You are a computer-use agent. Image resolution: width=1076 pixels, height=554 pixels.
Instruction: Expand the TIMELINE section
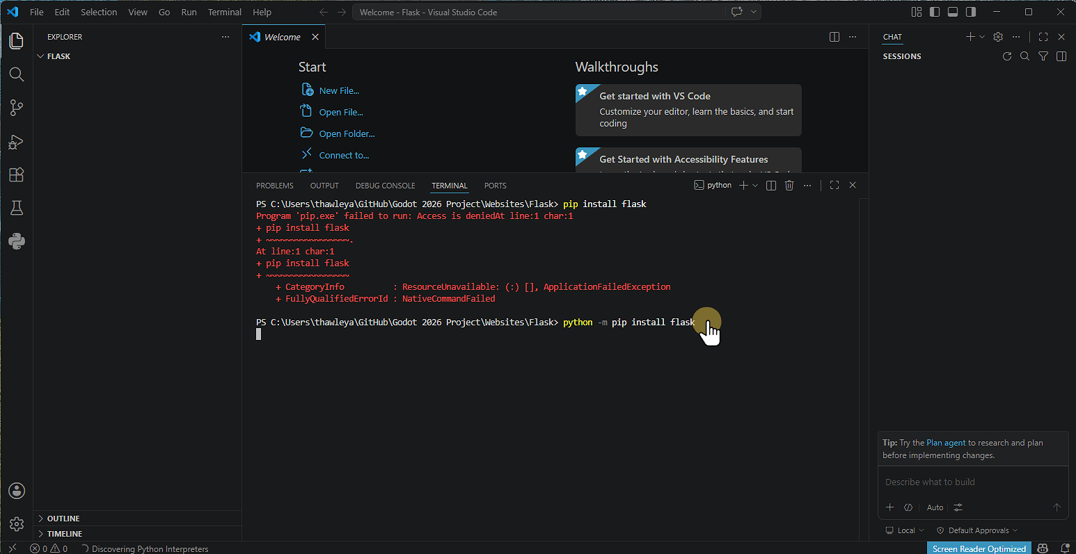(x=137, y=534)
